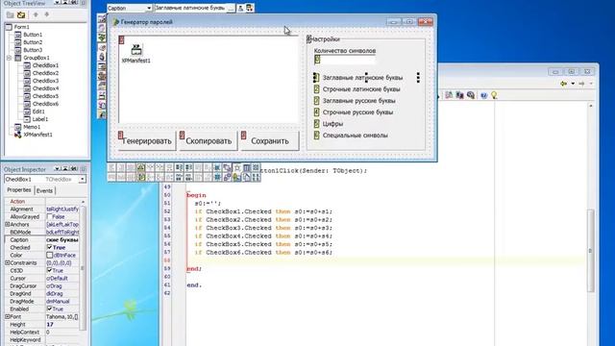Image resolution: width=615 pixels, height=346 pixels.
Task: Switch to the Properties tab
Action: pyautogui.click(x=19, y=190)
